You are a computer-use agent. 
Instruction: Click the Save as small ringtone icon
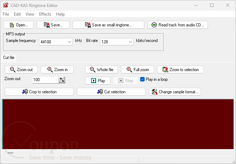(x=88, y=25)
